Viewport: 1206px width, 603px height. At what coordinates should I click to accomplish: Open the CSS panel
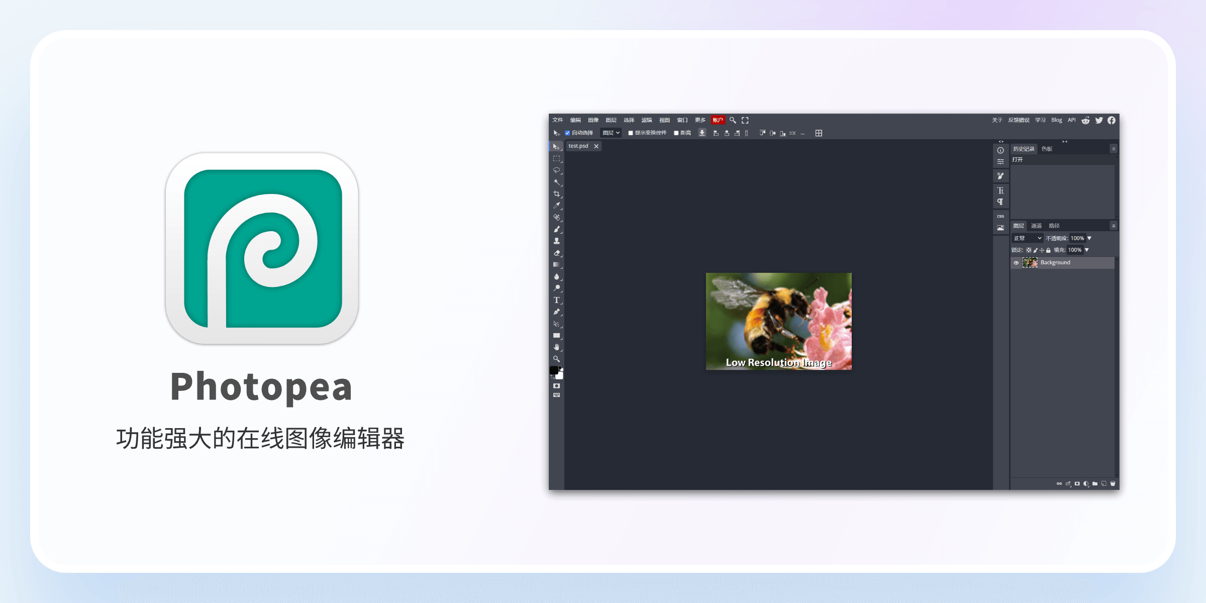1000,216
